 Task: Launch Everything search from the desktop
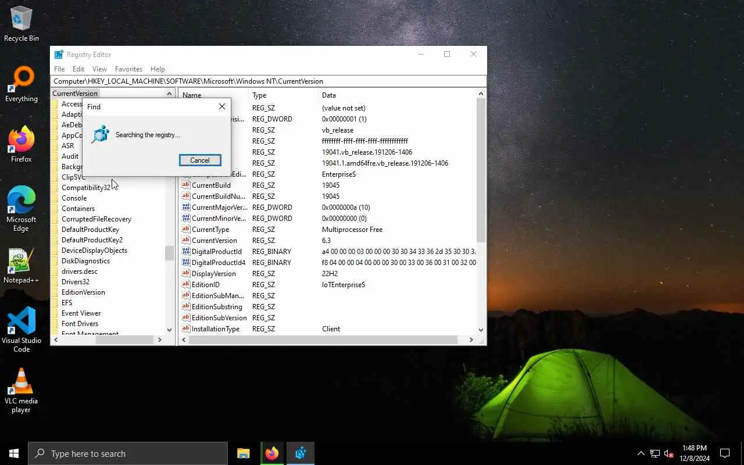pos(22,85)
